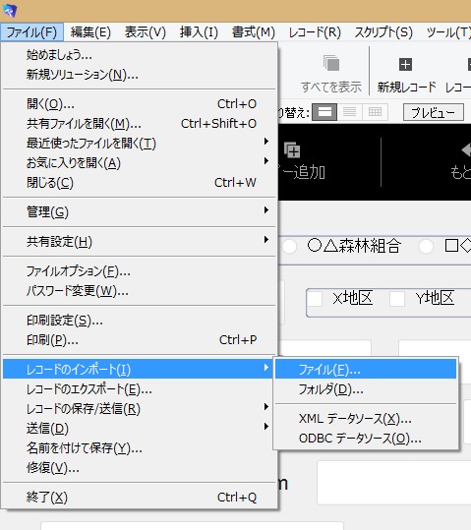Choose 印刷(P)... menu entry
This screenshot has width=471, height=530.
140,339
